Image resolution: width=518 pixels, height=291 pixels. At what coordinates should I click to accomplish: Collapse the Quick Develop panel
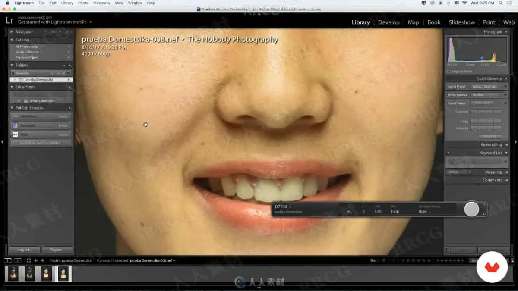pyautogui.click(x=506, y=79)
